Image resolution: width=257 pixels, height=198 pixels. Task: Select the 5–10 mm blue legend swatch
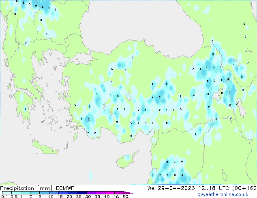click(x=44, y=193)
